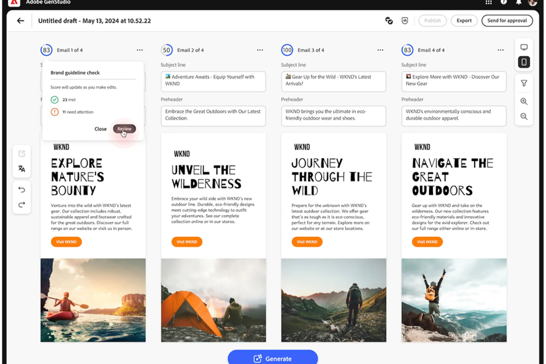Open brand score 100 of Email 3
This screenshot has width=546, height=364.
287,50
